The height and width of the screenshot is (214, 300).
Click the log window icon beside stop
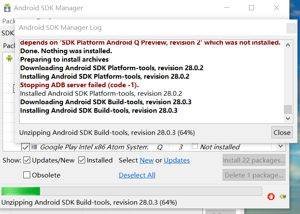(x=283, y=196)
